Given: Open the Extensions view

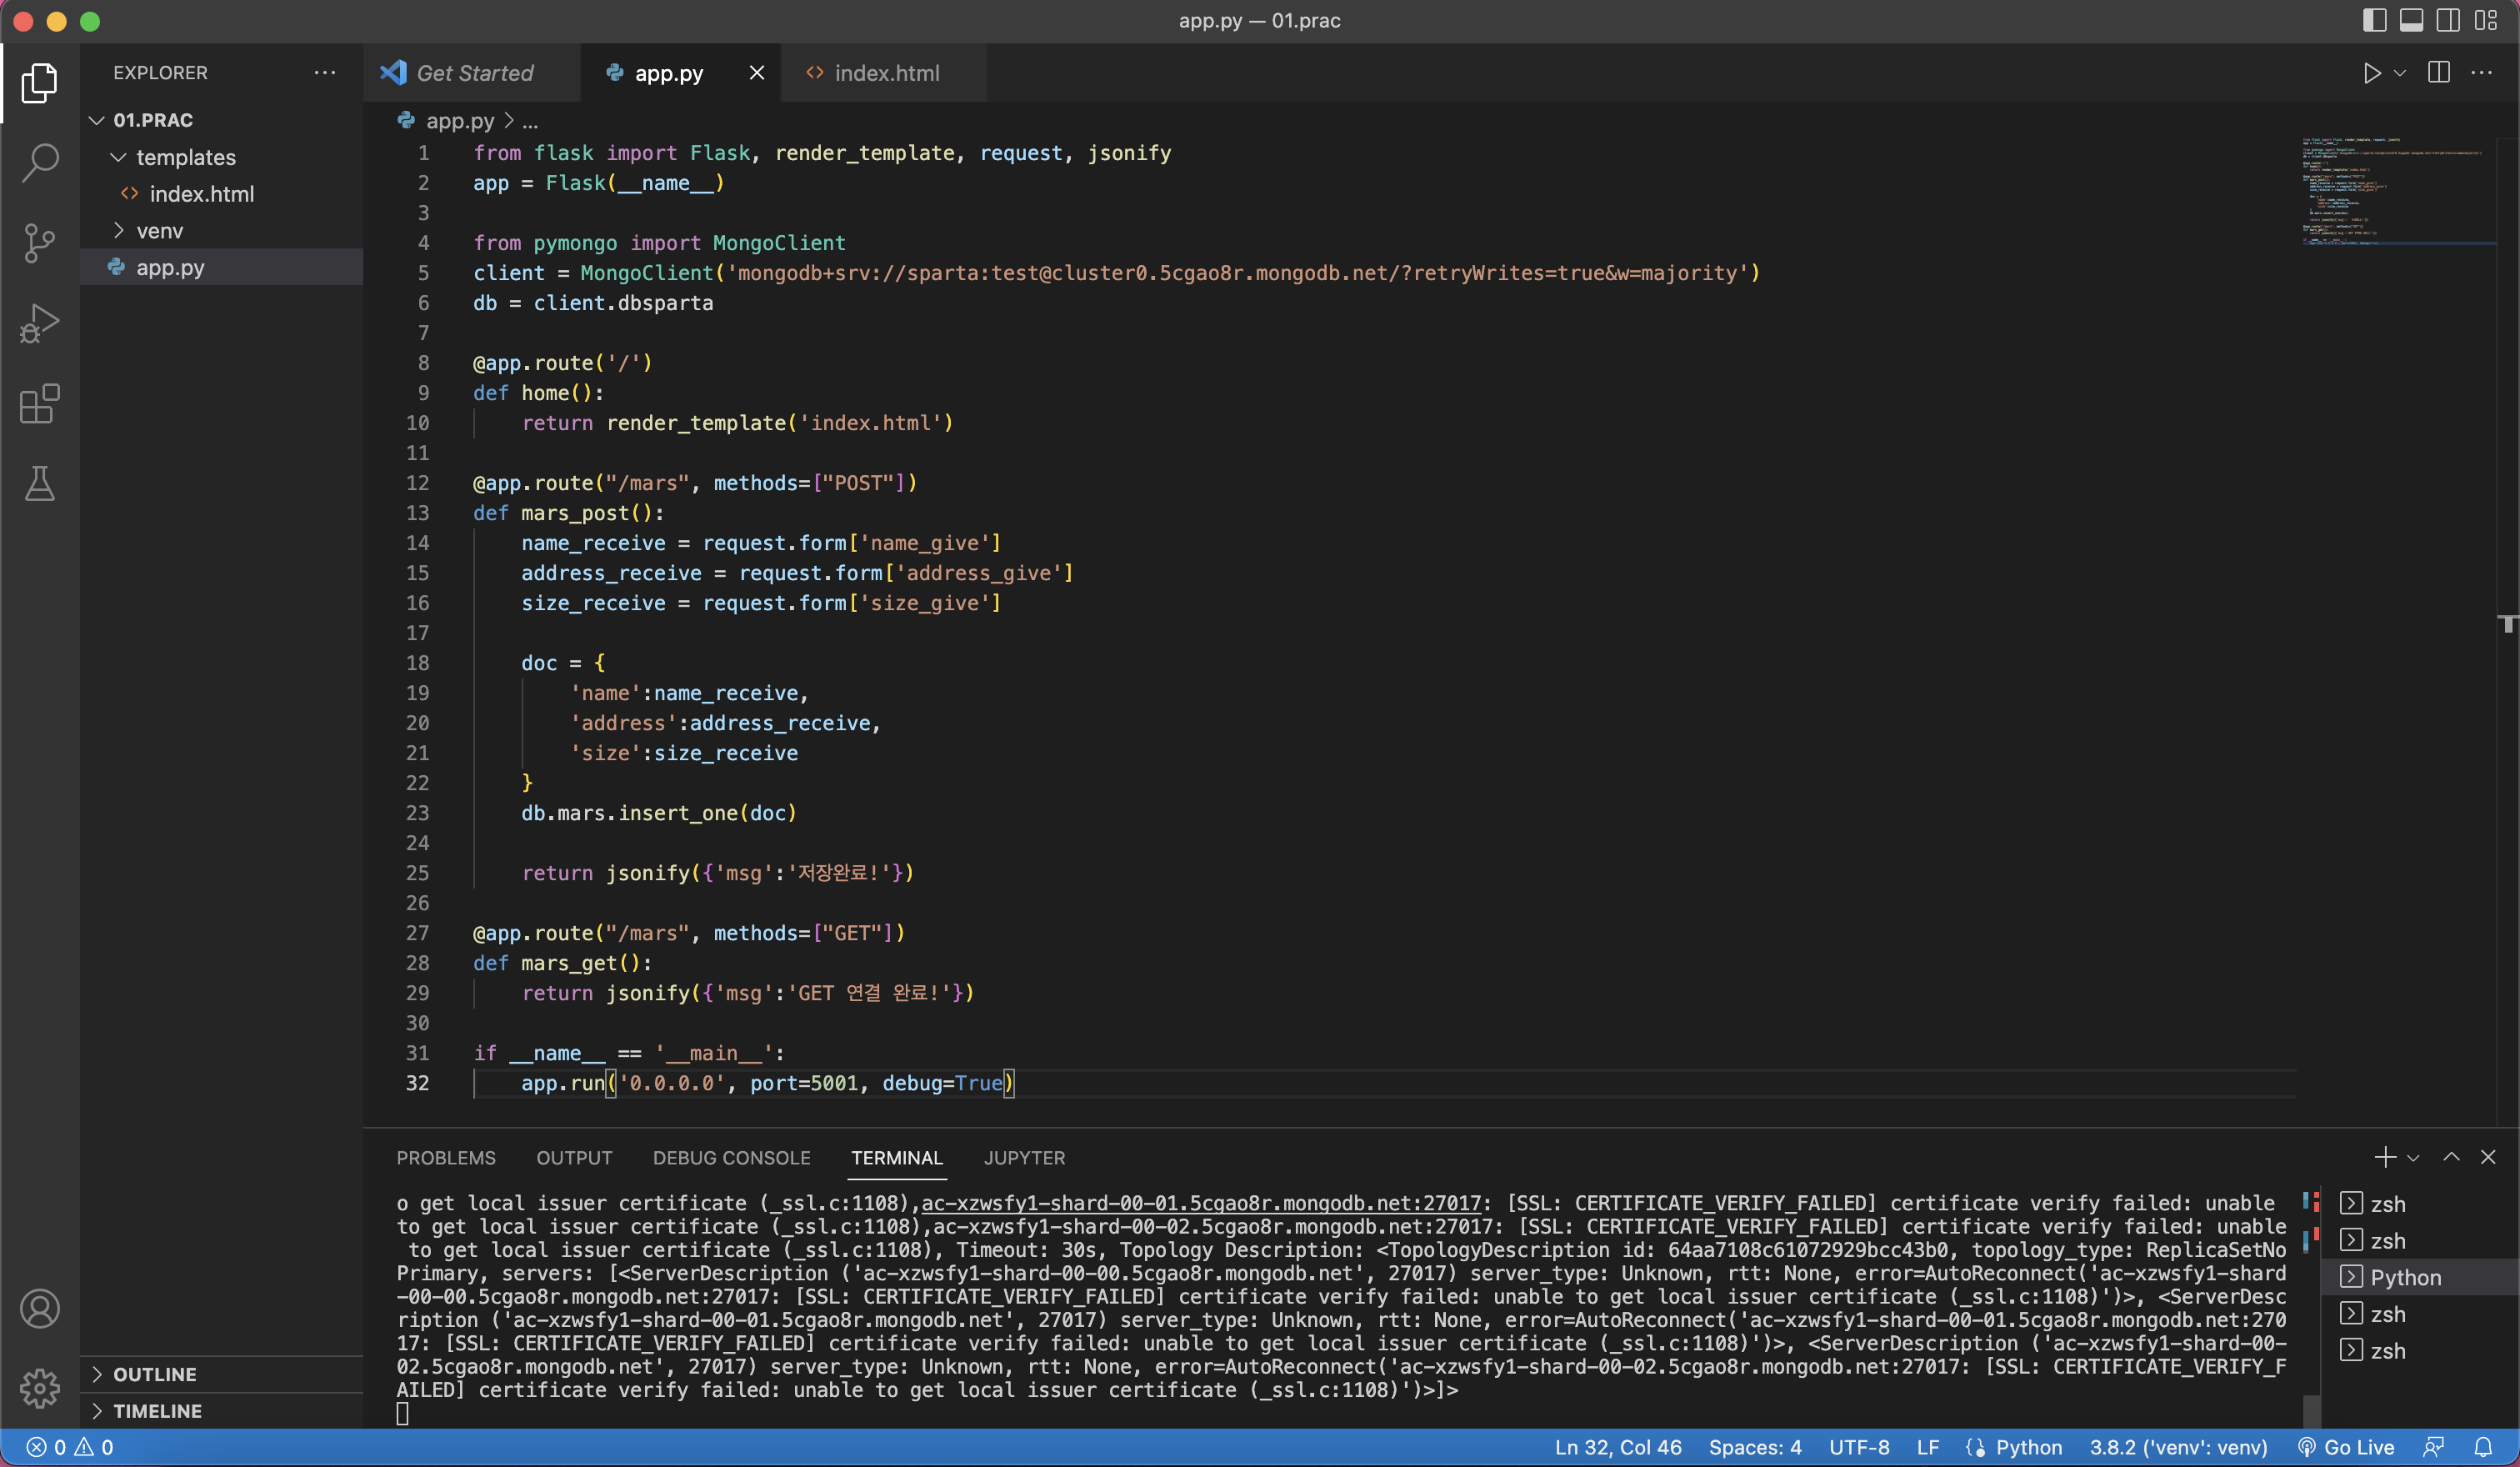Looking at the screenshot, I should tap(39, 404).
